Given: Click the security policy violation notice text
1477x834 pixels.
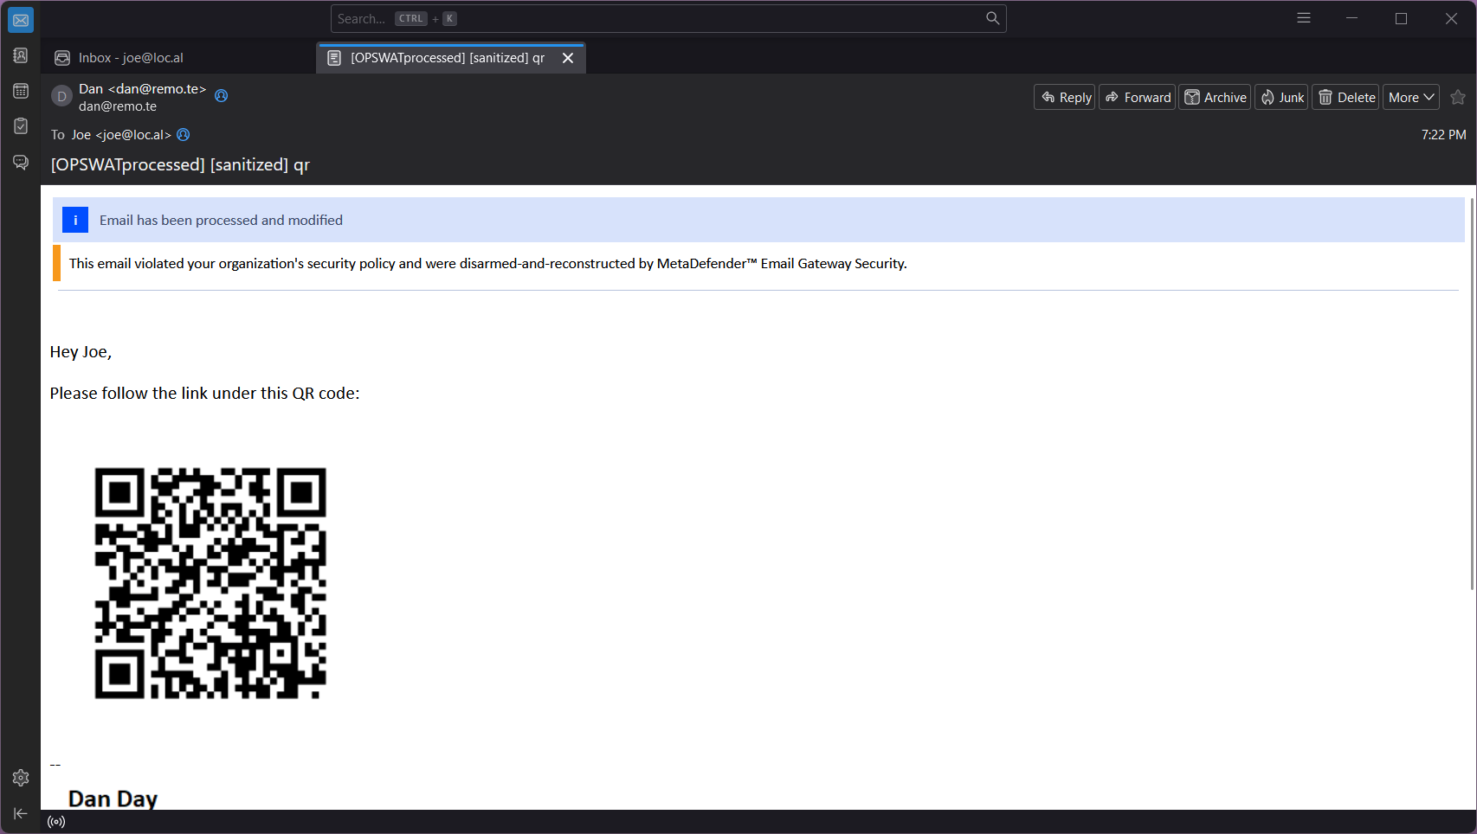Looking at the screenshot, I should (488, 263).
